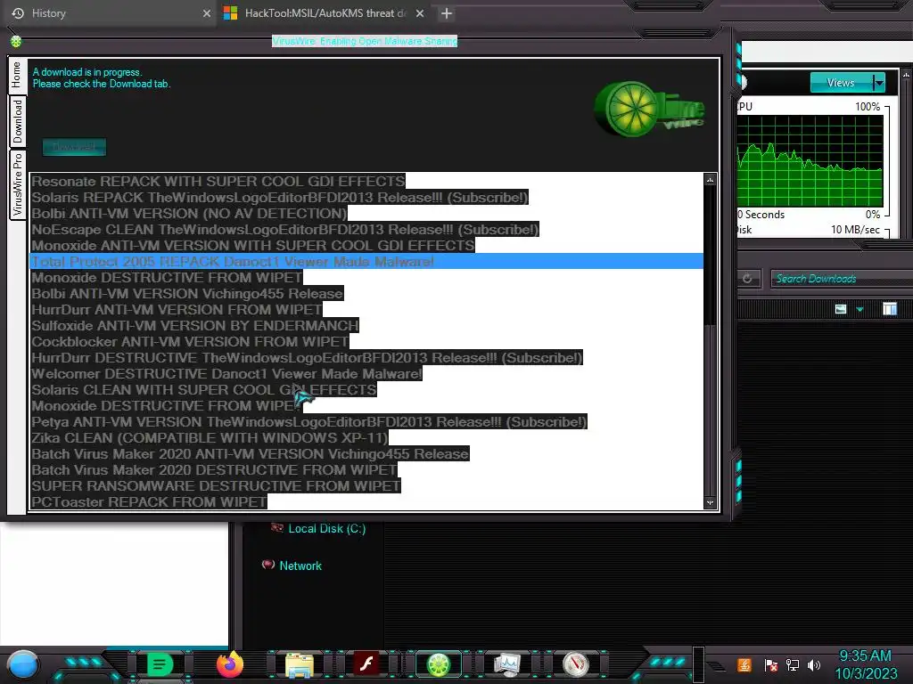Viewport: 913px width, 684px height.
Task: Show the preview pane in Explorer
Action: coord(890,309)
